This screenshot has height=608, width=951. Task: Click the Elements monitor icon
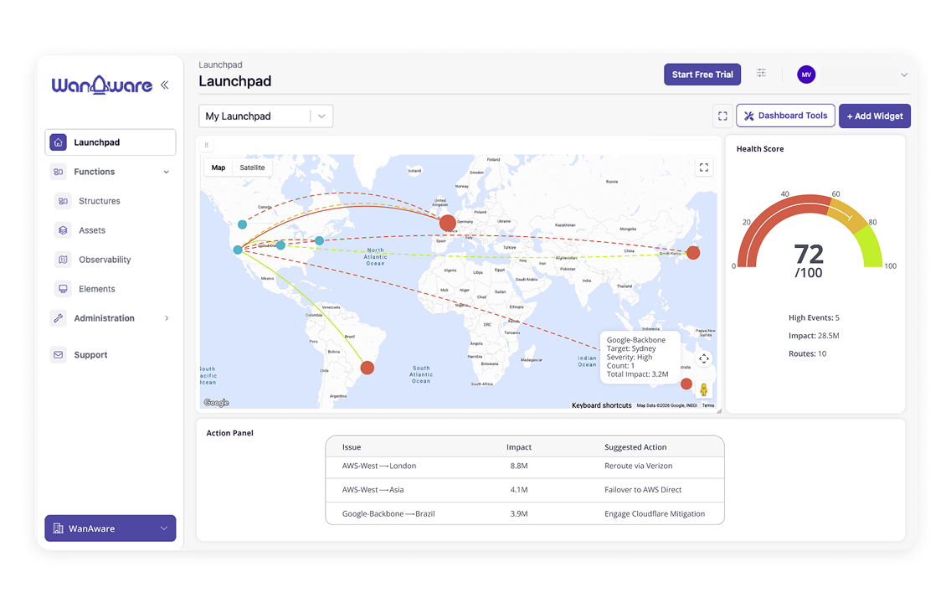(x=63, y=289)
